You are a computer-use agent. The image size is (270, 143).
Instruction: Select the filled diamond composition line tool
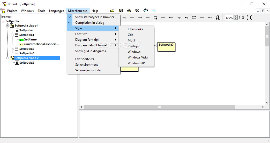click(171, 18)
